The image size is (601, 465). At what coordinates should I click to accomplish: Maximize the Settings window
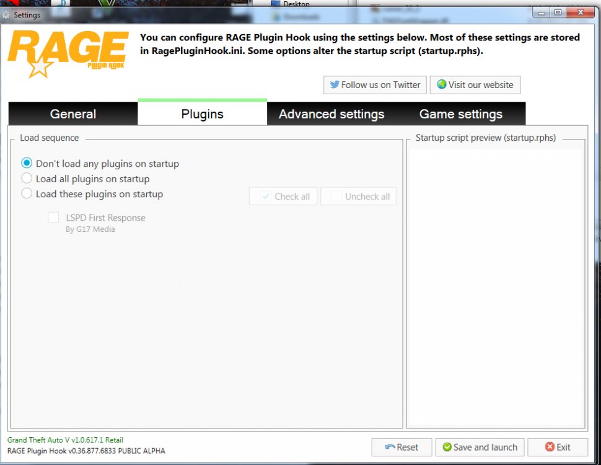pyautogui.click(x=558, y=12)
